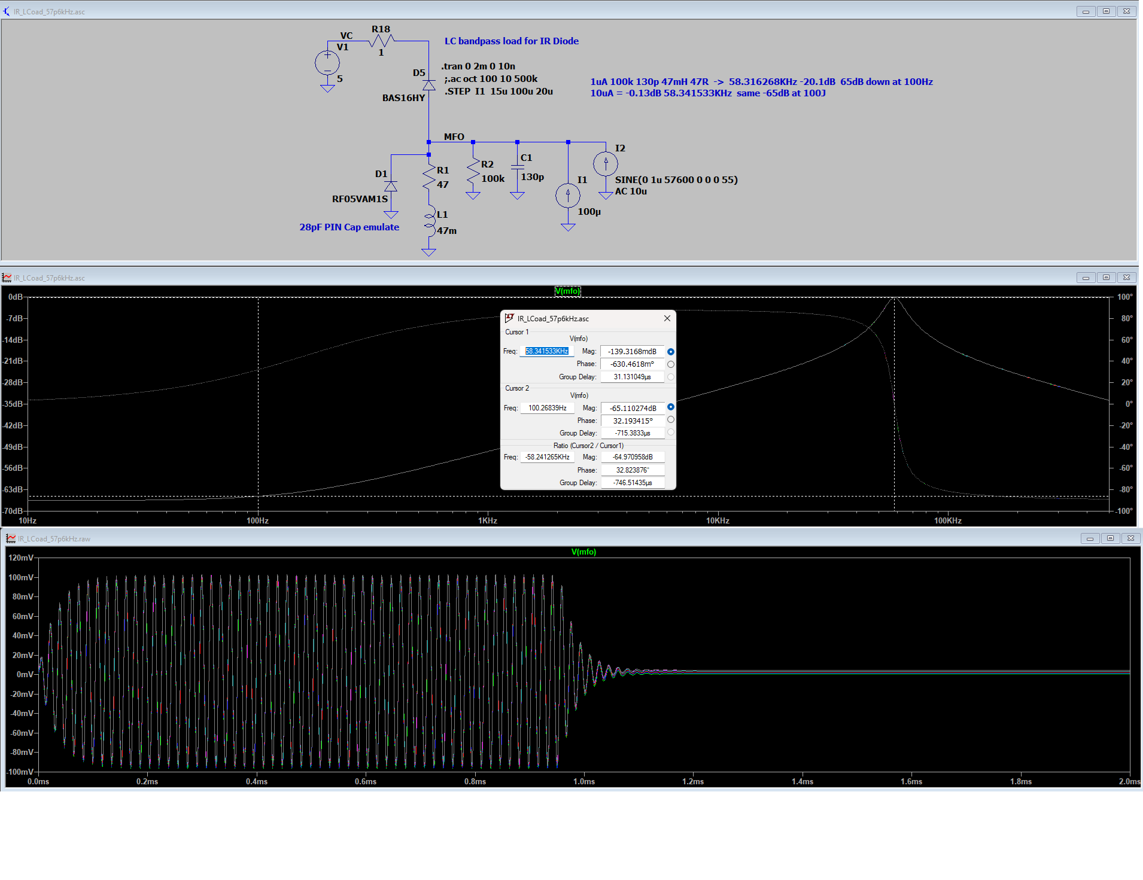Click the D5 BAS16HY diode symbol
The height and width of the screenshot is (880, 1143).
click(x=428, y=85)
